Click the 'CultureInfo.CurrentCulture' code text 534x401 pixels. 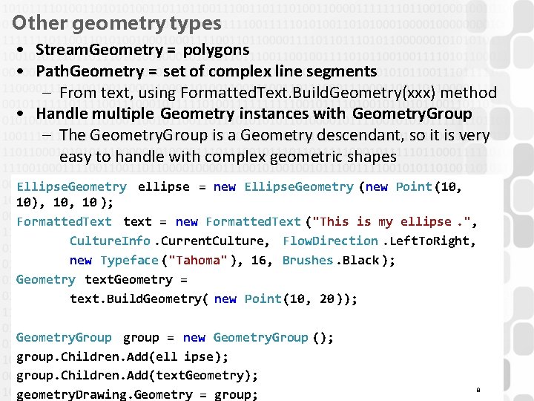[167, 241]
